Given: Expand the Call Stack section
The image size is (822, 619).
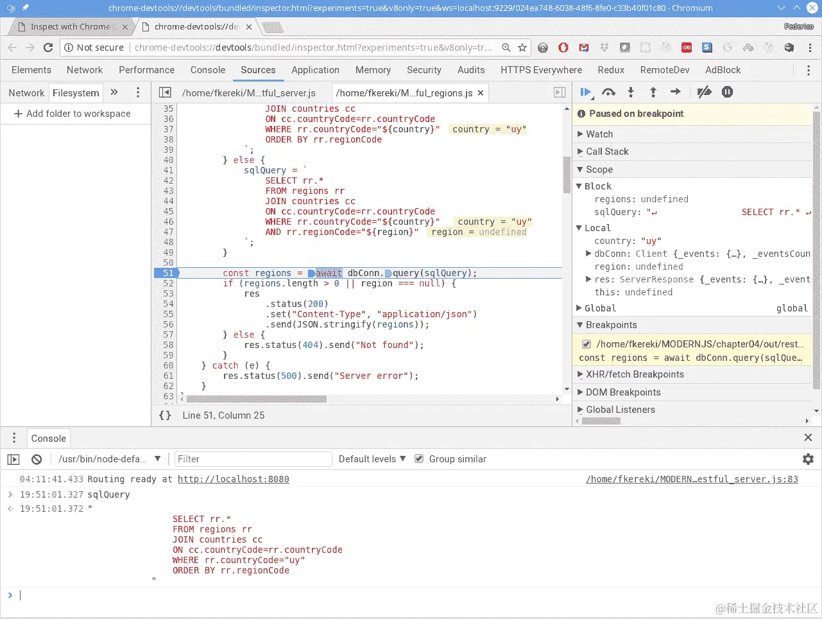Looking at the screenshot, I should [580, 152].
